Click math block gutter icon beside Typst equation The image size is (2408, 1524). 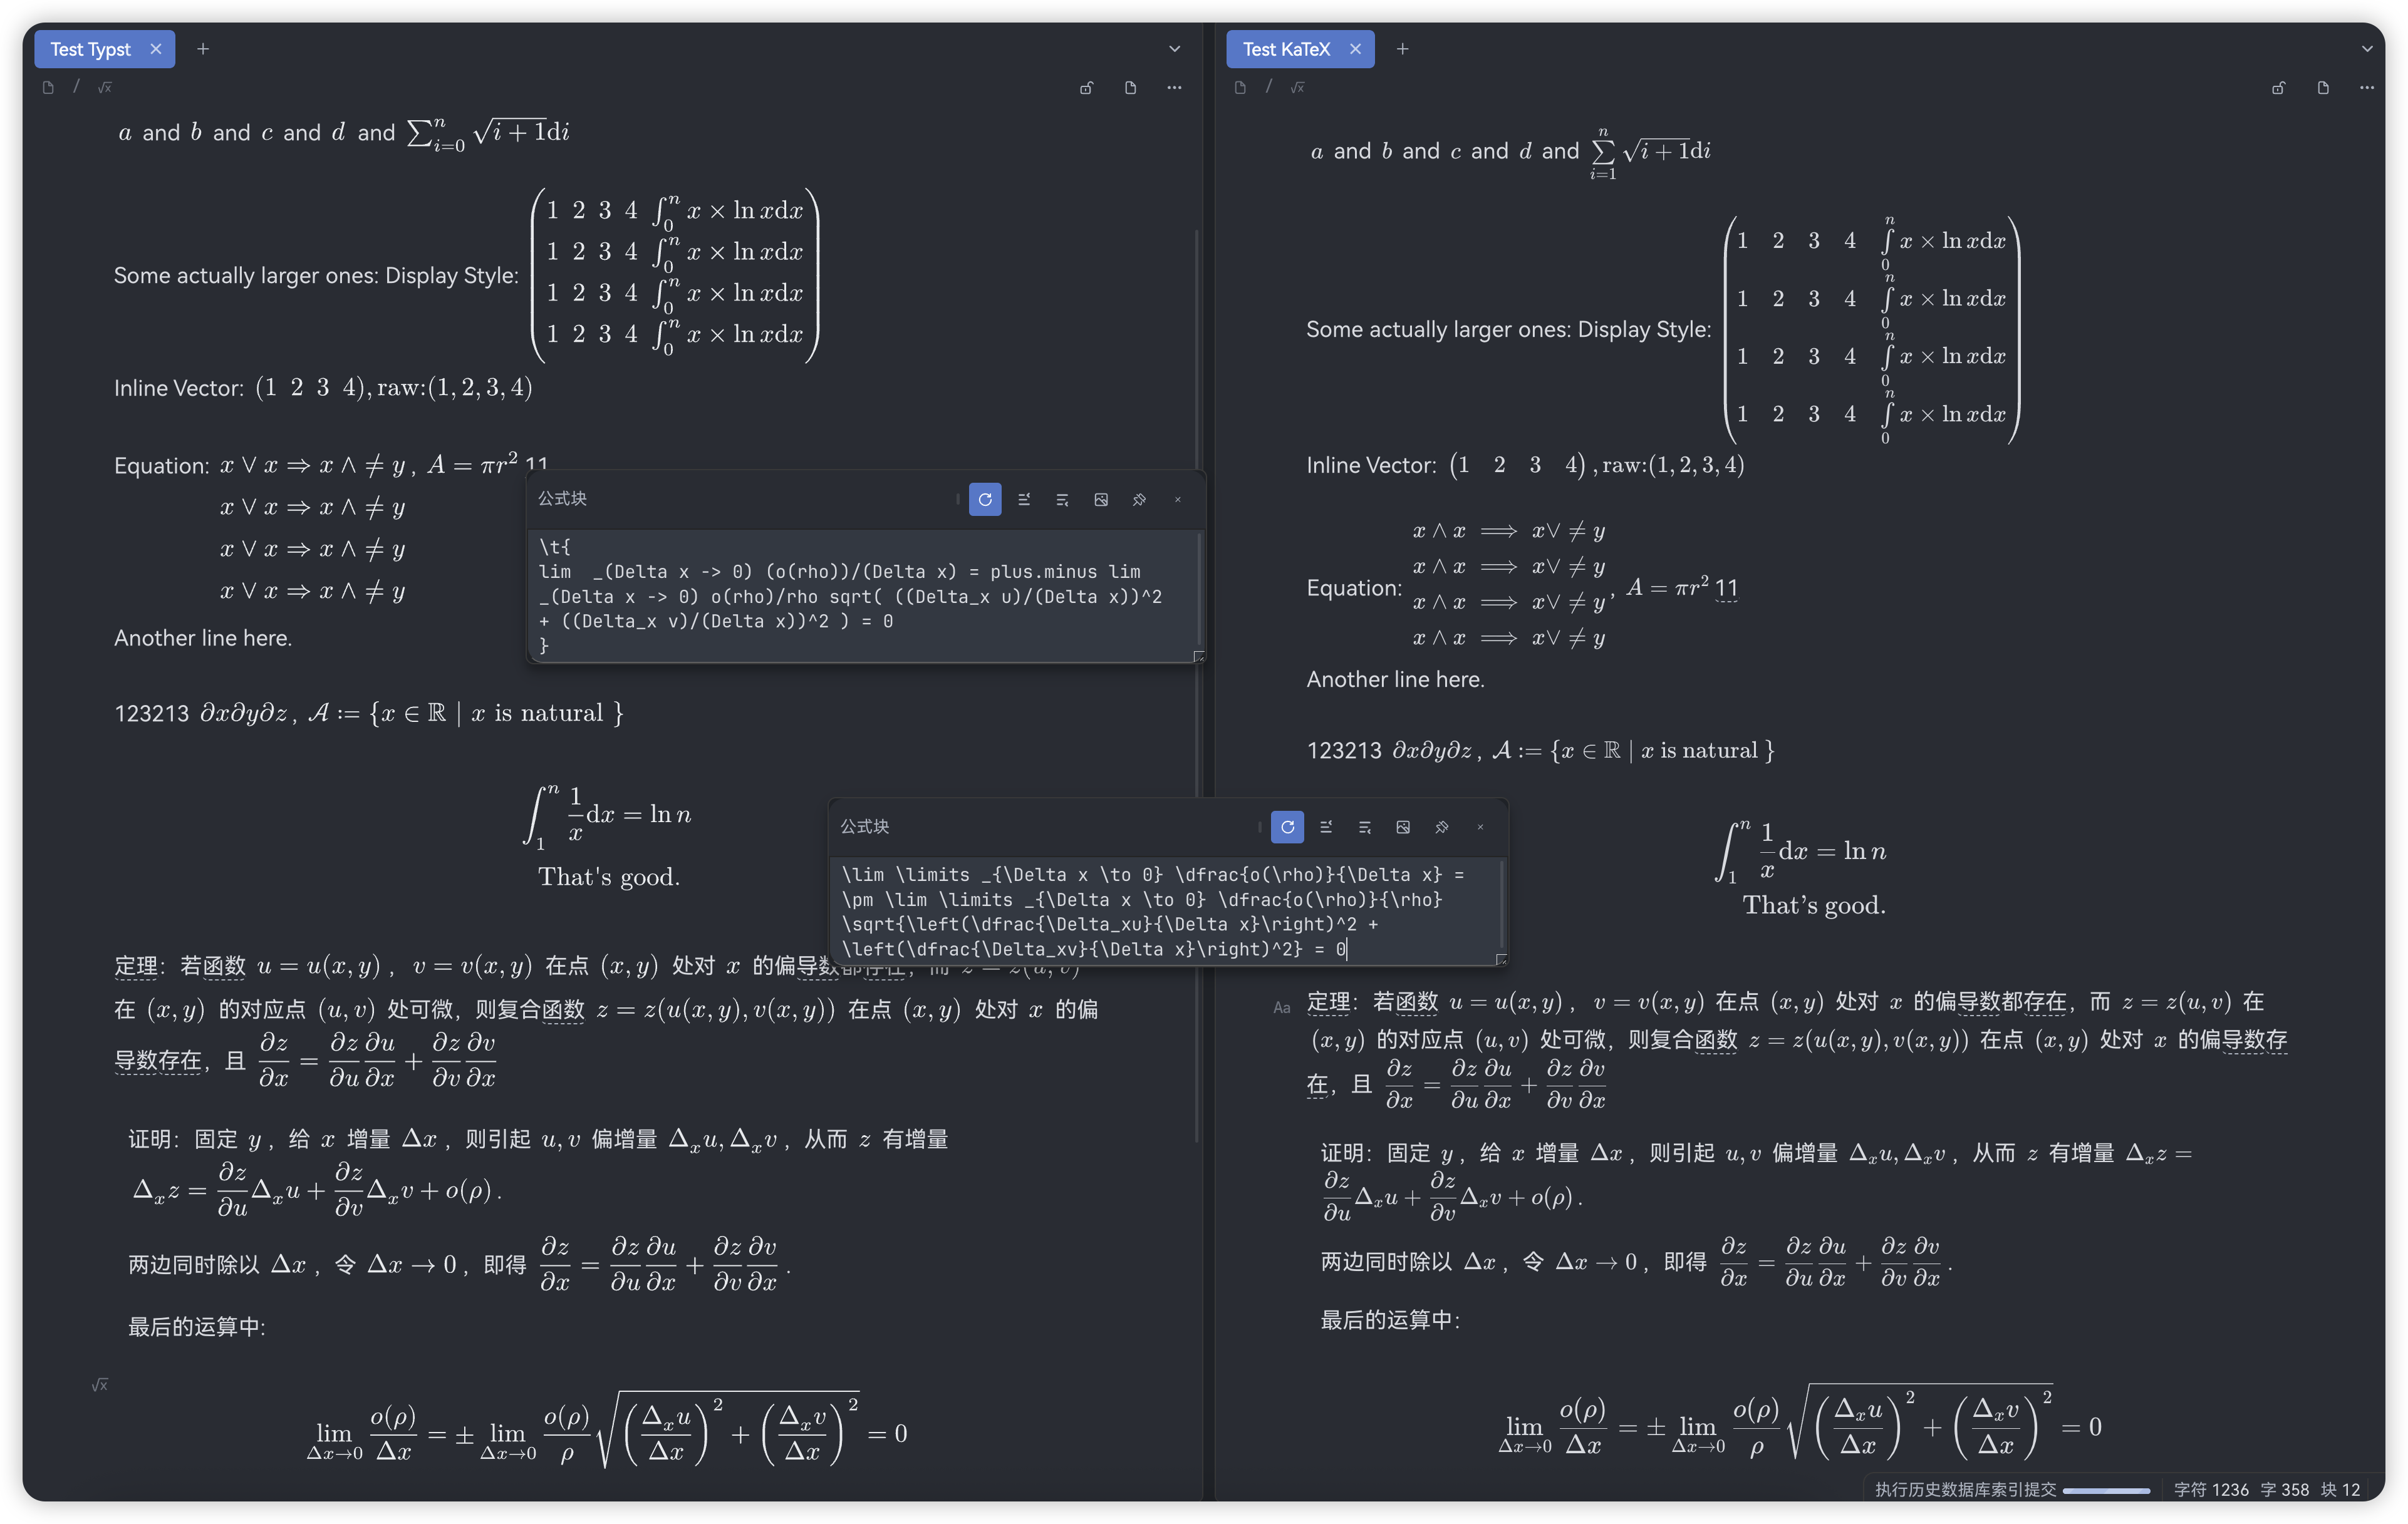[100, 1385]
